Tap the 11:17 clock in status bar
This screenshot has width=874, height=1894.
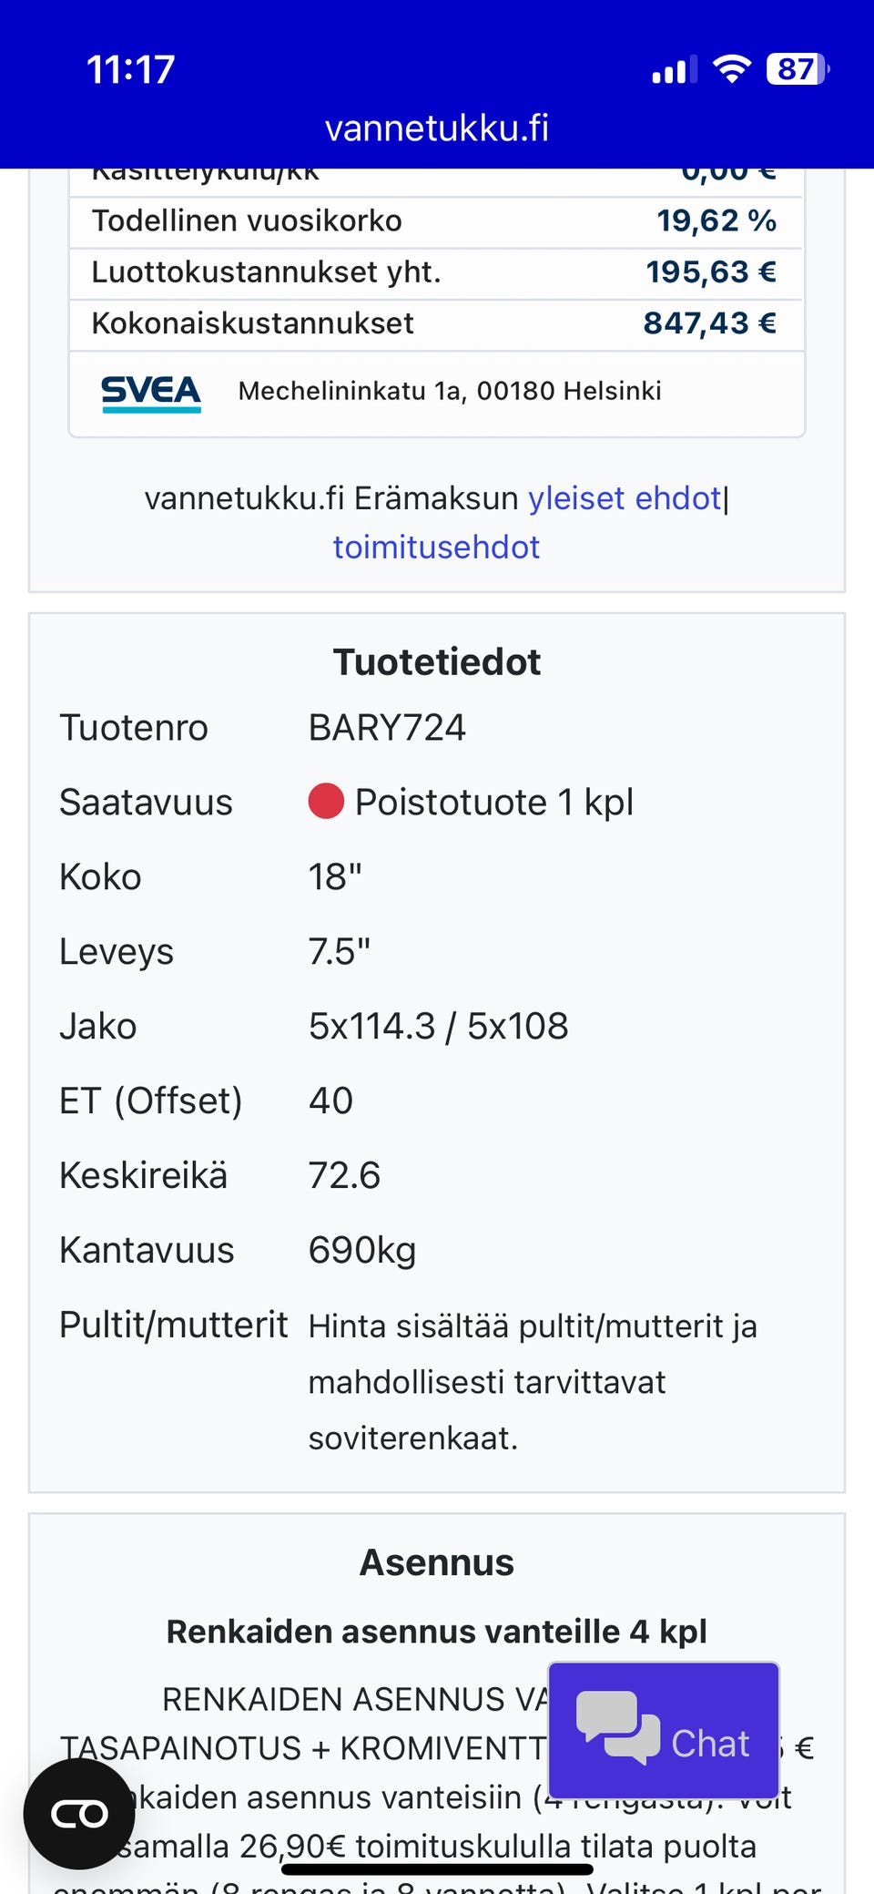pyautogui.click(x=130, y=69)
